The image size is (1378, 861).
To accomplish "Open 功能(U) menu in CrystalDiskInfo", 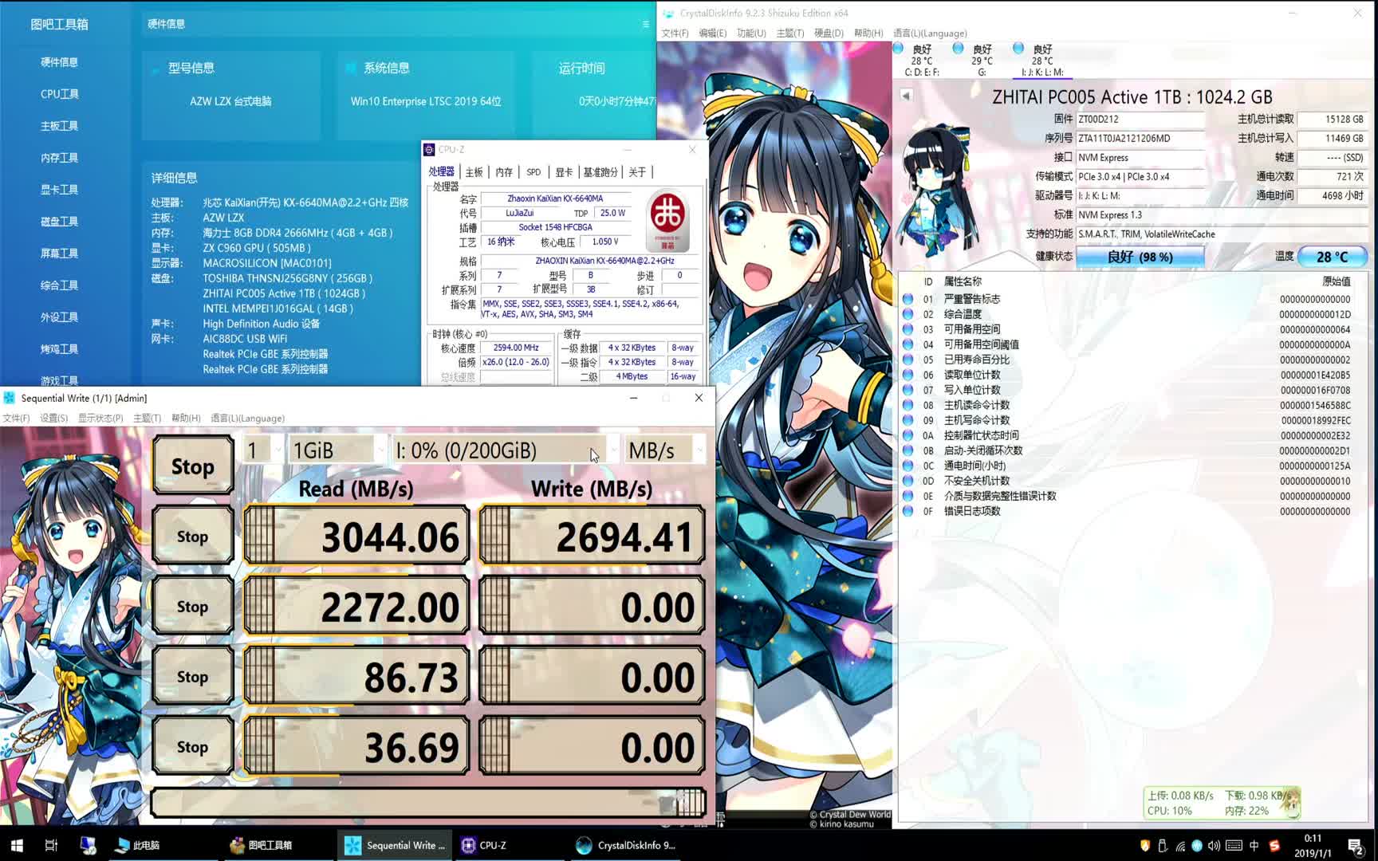I will pos(751,33).
